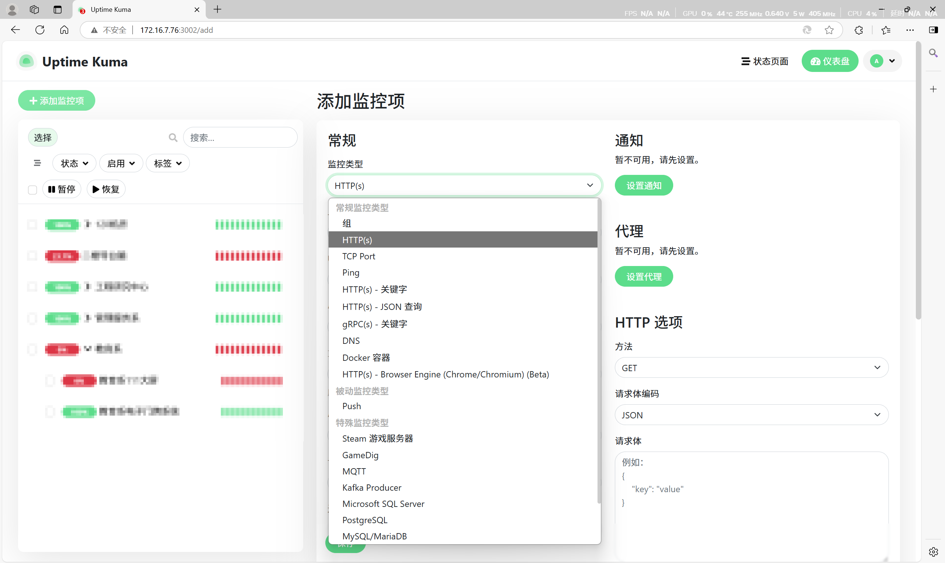Add this page to favorites star

(829, 30)
